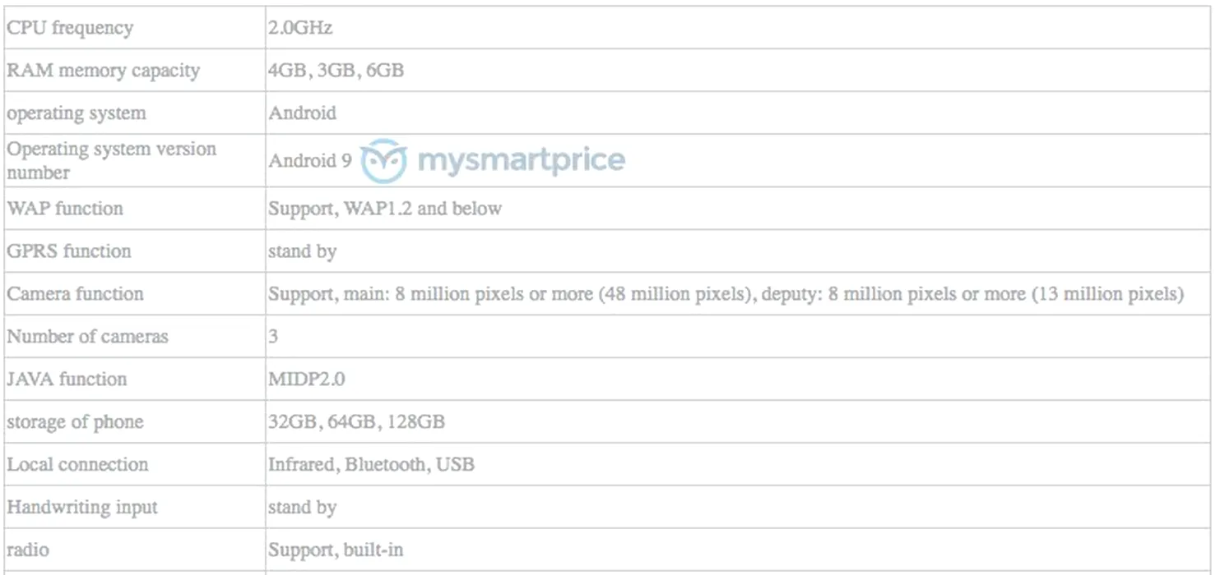Click the mysmartprice watermark text
The image size is (1220, 575).
pos(521,160)
